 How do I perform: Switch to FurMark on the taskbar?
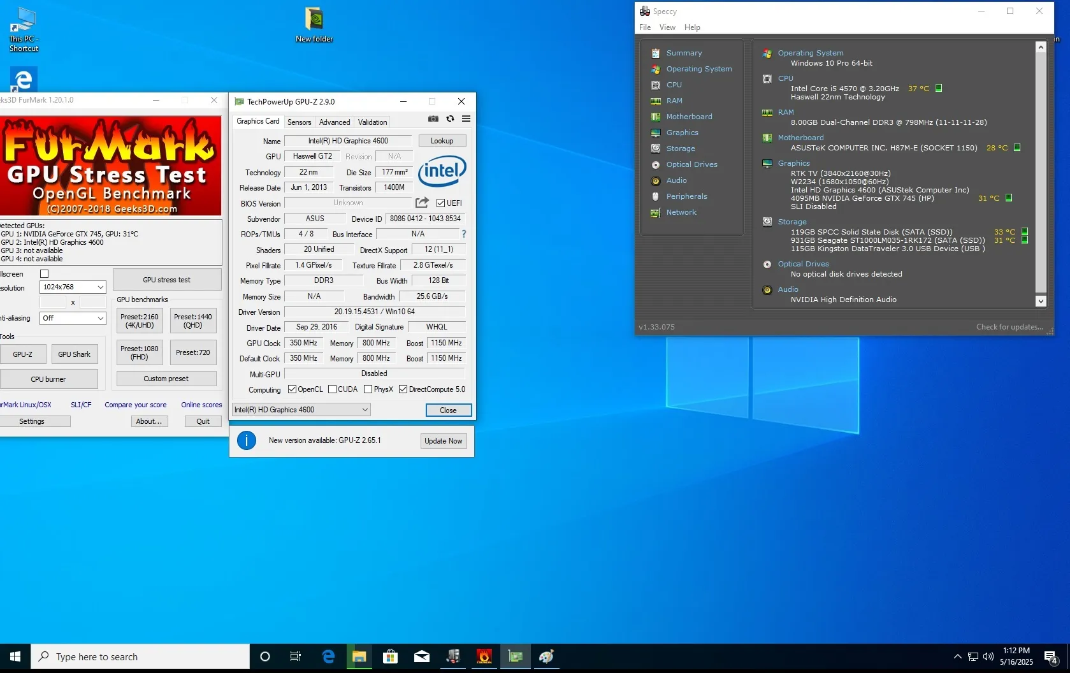484,656
